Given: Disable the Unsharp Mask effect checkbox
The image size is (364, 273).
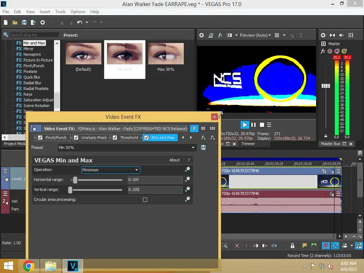Looking at the screenshot, I should 76,138.
